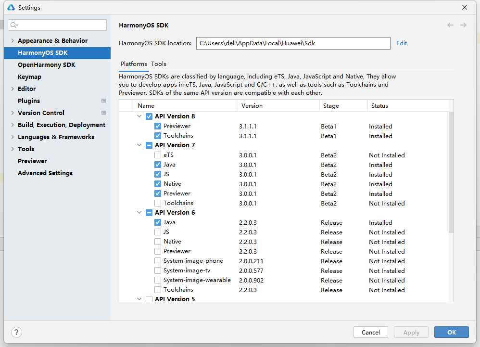
Task: Select version cell '2.0.0.902'
Action: point(251,280)
